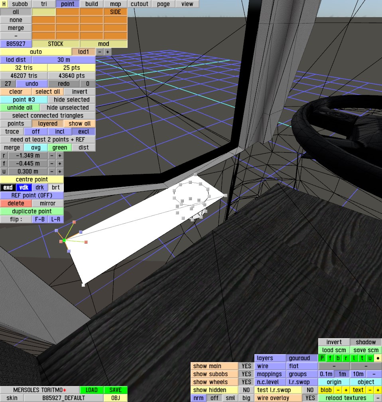Flip points L-R

pos(56,219)
